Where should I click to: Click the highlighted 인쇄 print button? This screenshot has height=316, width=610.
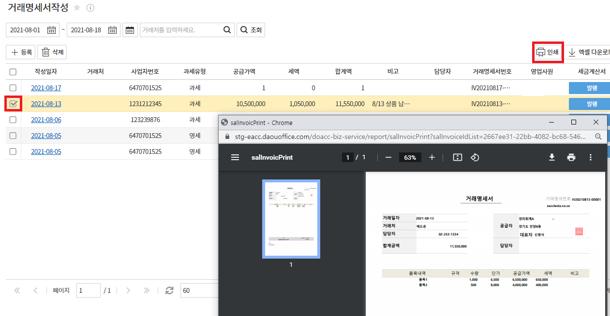pos(547,52)
